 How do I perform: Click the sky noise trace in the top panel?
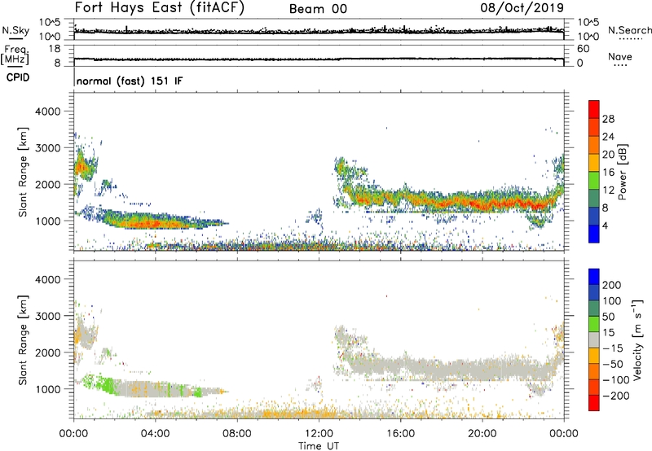[x=319, y=31]
